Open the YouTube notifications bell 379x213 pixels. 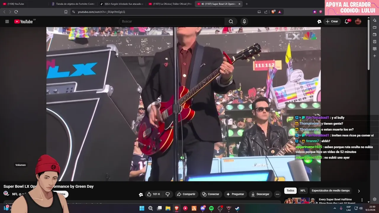pos(347,21)
